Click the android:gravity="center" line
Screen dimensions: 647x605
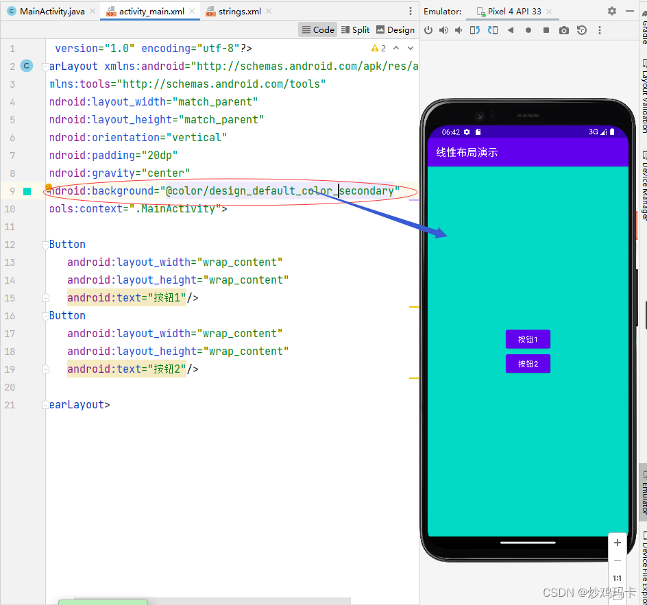point(120,173)
